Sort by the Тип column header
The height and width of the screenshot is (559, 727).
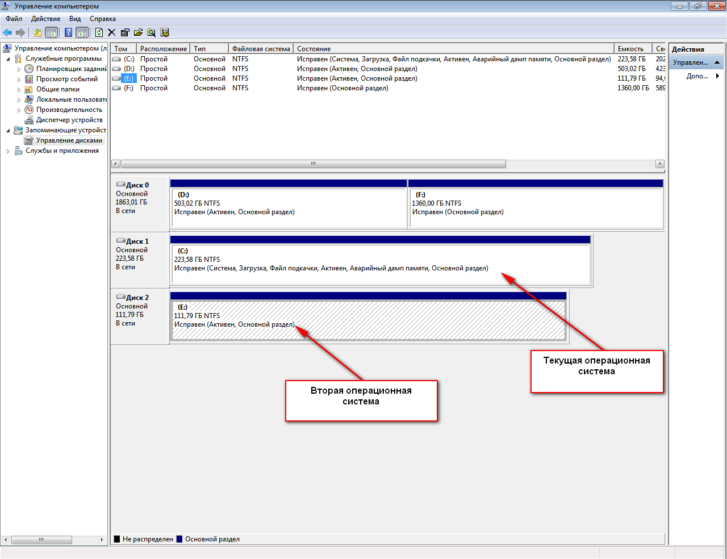(209, 49)
